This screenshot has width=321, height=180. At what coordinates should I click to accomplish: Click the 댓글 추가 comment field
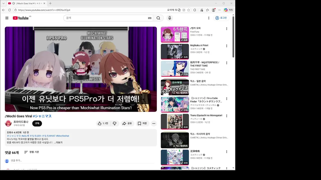pyautogui.click(x=82, y=160)
